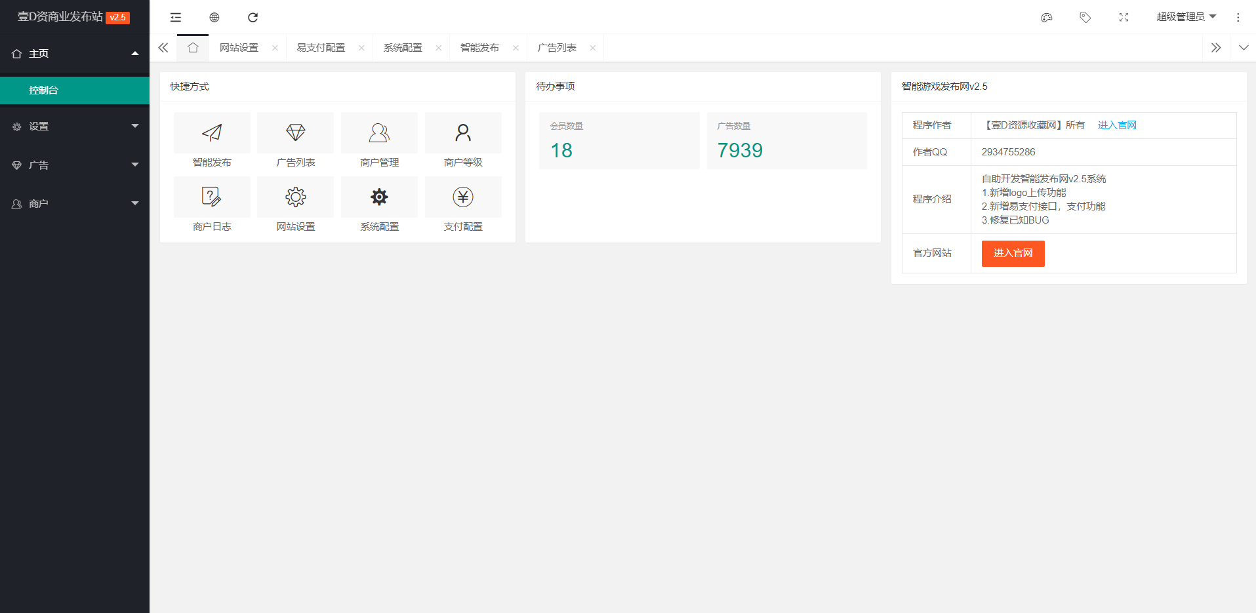
Task: Click the 壹D资商业发布站 logo title
Action: (60, 17)
